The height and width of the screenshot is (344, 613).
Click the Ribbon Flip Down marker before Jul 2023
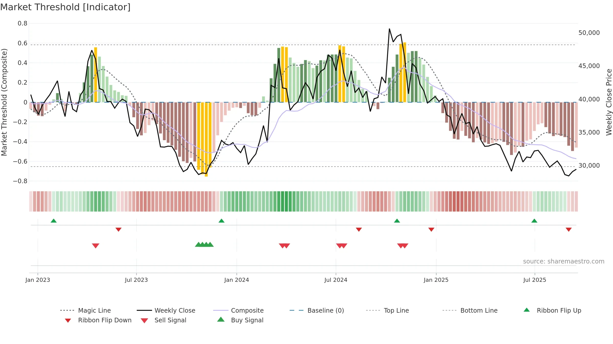[119, 230]
